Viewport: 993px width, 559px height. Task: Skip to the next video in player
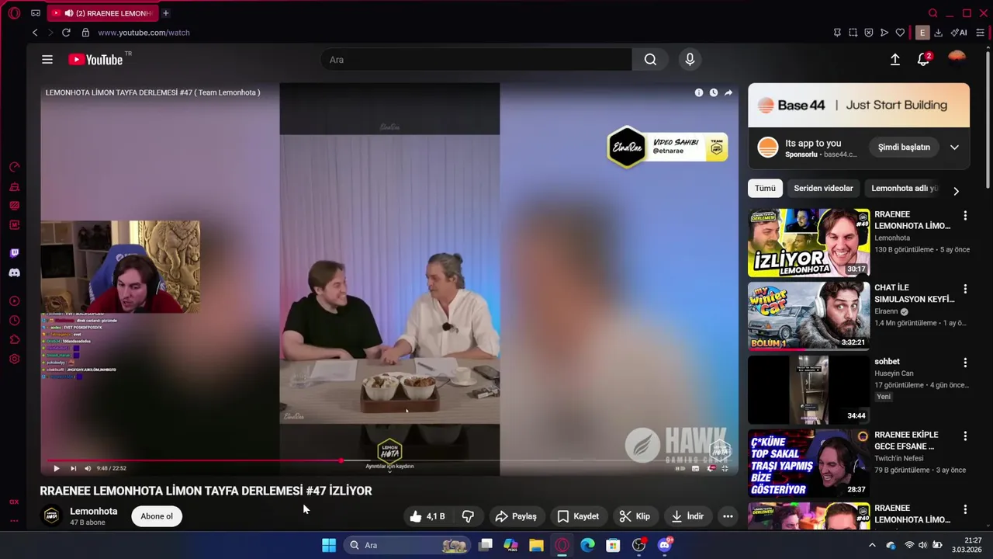click(x=73, y=468)
